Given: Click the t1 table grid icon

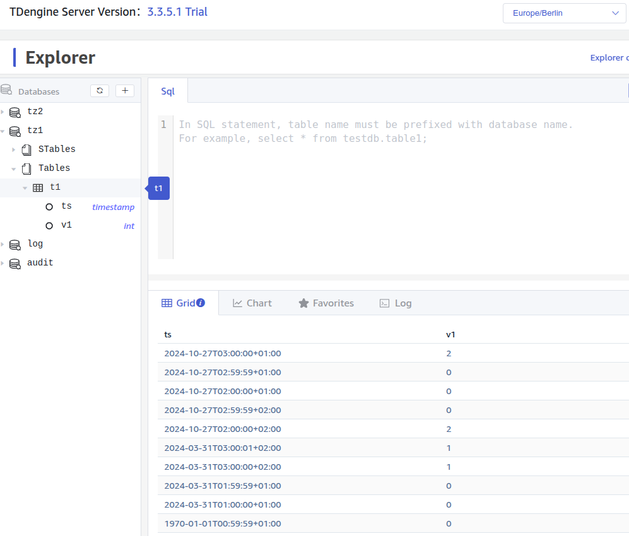Looking at the screenshot, I should pyautogui.click(x=38, y=187).
